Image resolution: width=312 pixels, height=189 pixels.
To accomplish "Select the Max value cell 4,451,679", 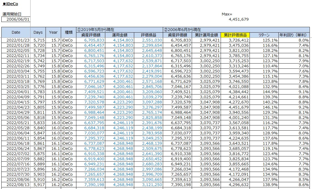I will [239, 19].
